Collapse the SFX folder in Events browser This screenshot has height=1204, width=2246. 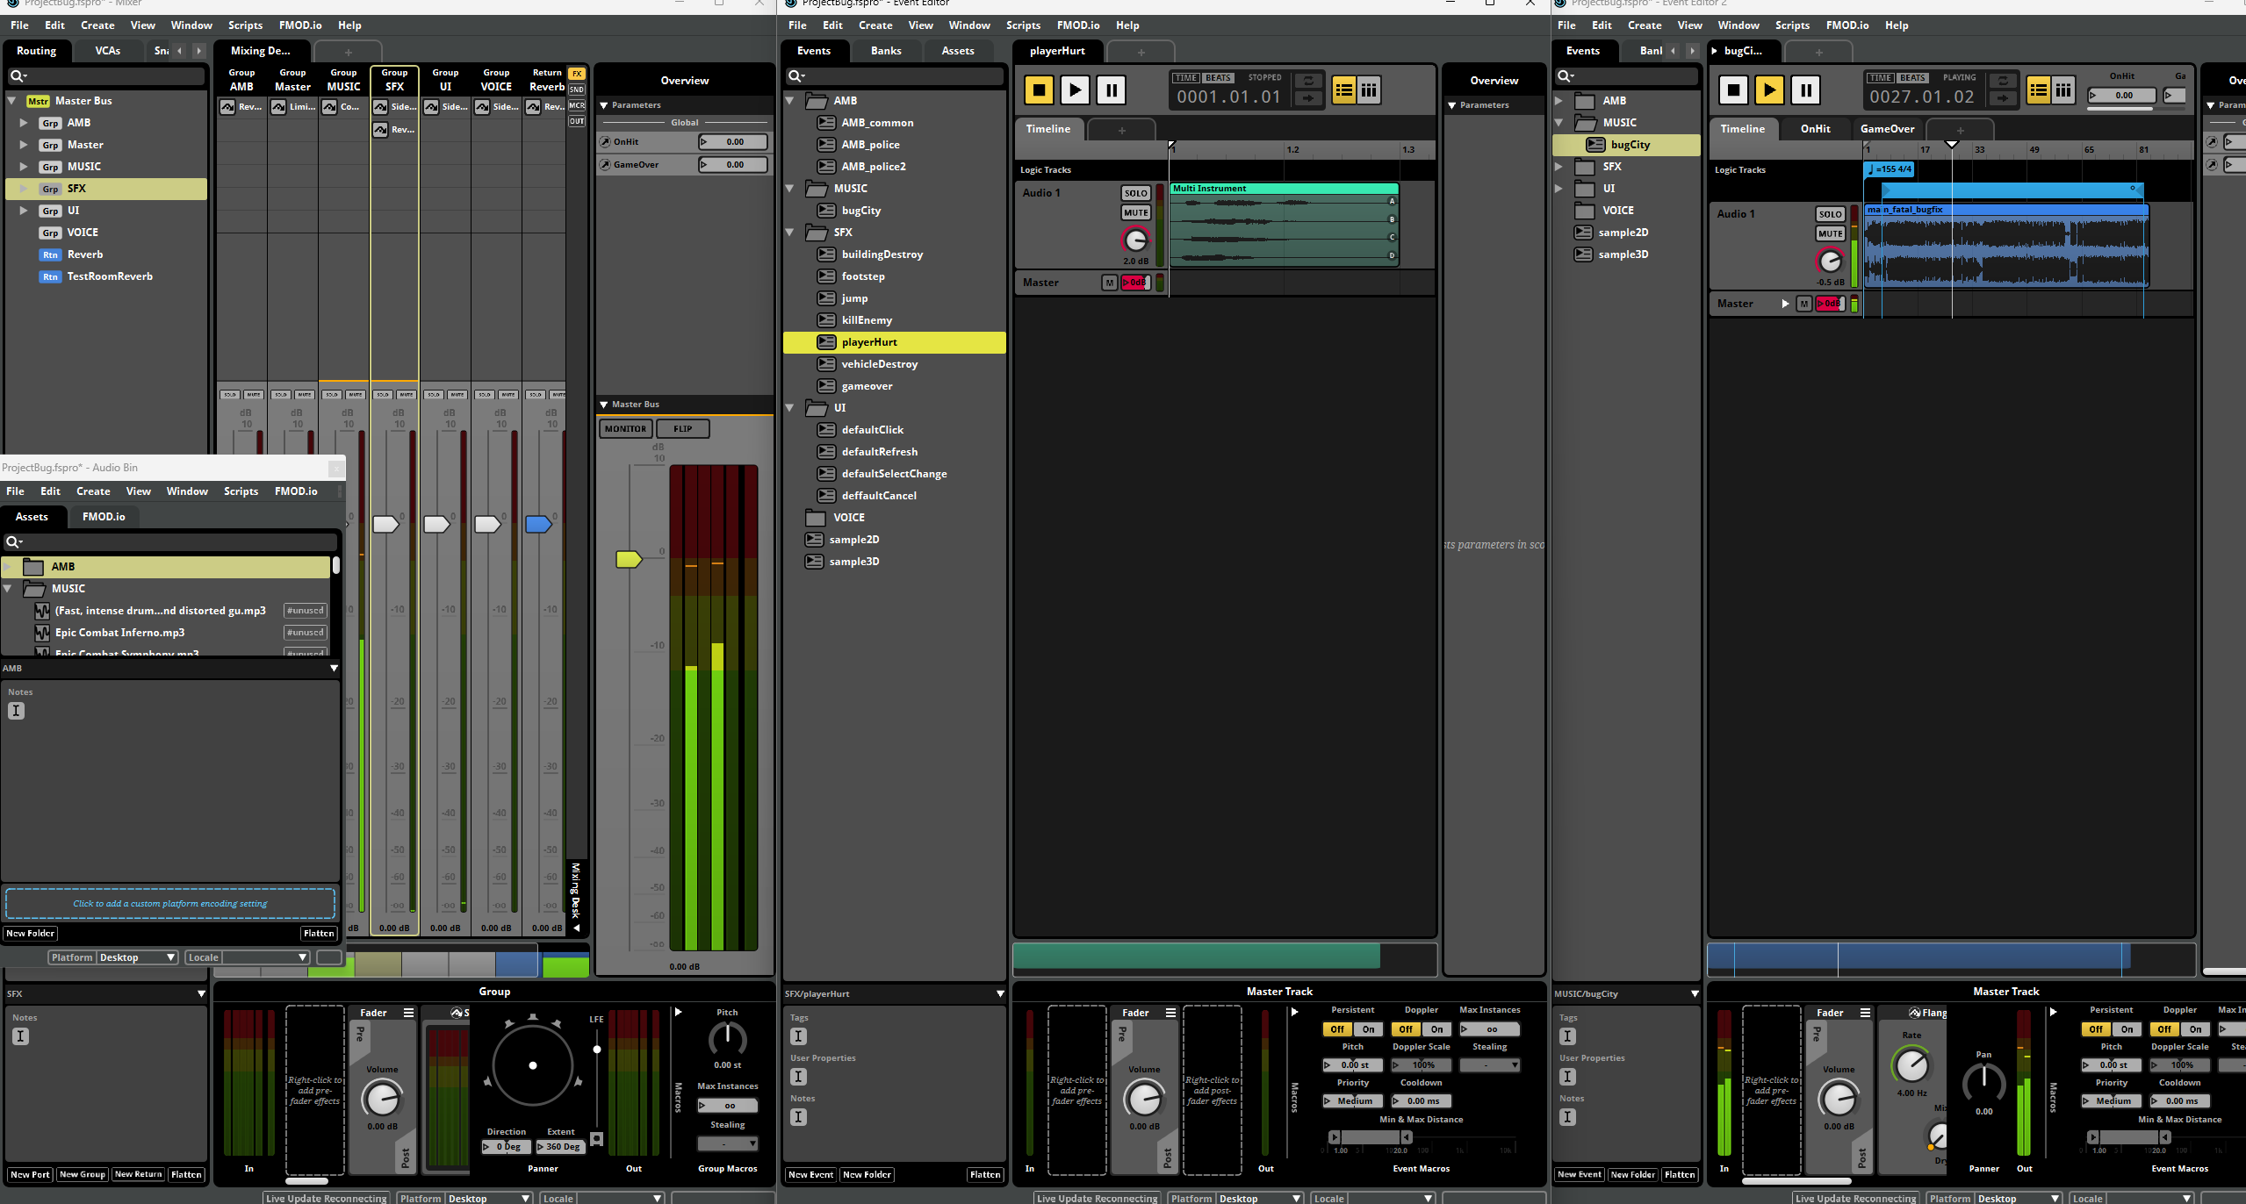click(790, 233)
